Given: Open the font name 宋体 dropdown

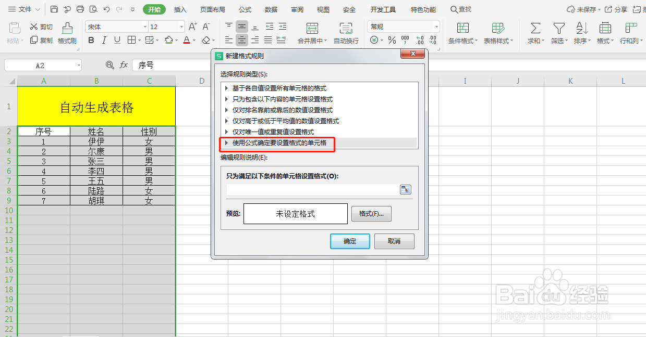Looking at the screenshot, I should point(144,27).
